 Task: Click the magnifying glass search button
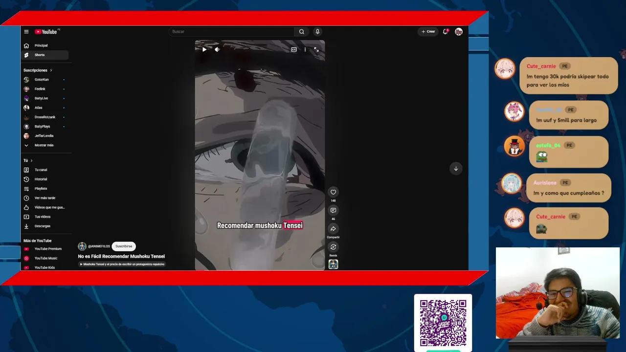pos(302,32)
